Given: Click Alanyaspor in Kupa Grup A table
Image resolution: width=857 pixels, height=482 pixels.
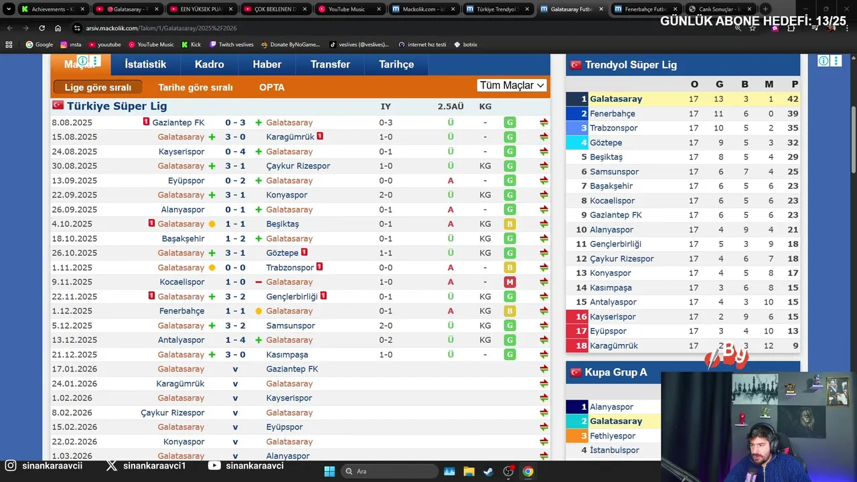Looking at the screenshot, I should 611,407.
